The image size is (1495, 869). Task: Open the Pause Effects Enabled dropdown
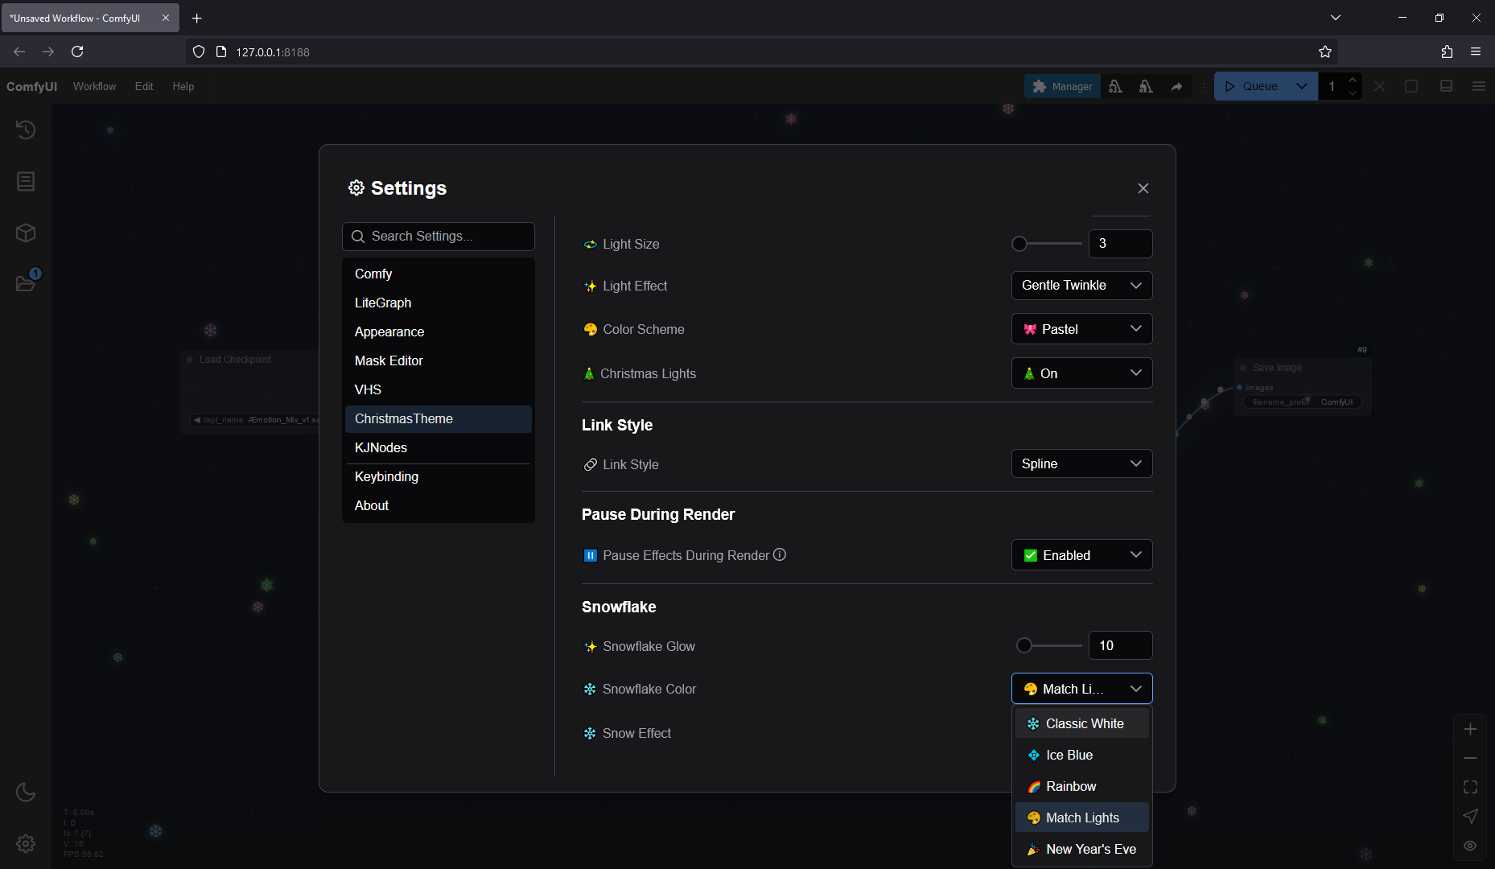point(1081,555)
